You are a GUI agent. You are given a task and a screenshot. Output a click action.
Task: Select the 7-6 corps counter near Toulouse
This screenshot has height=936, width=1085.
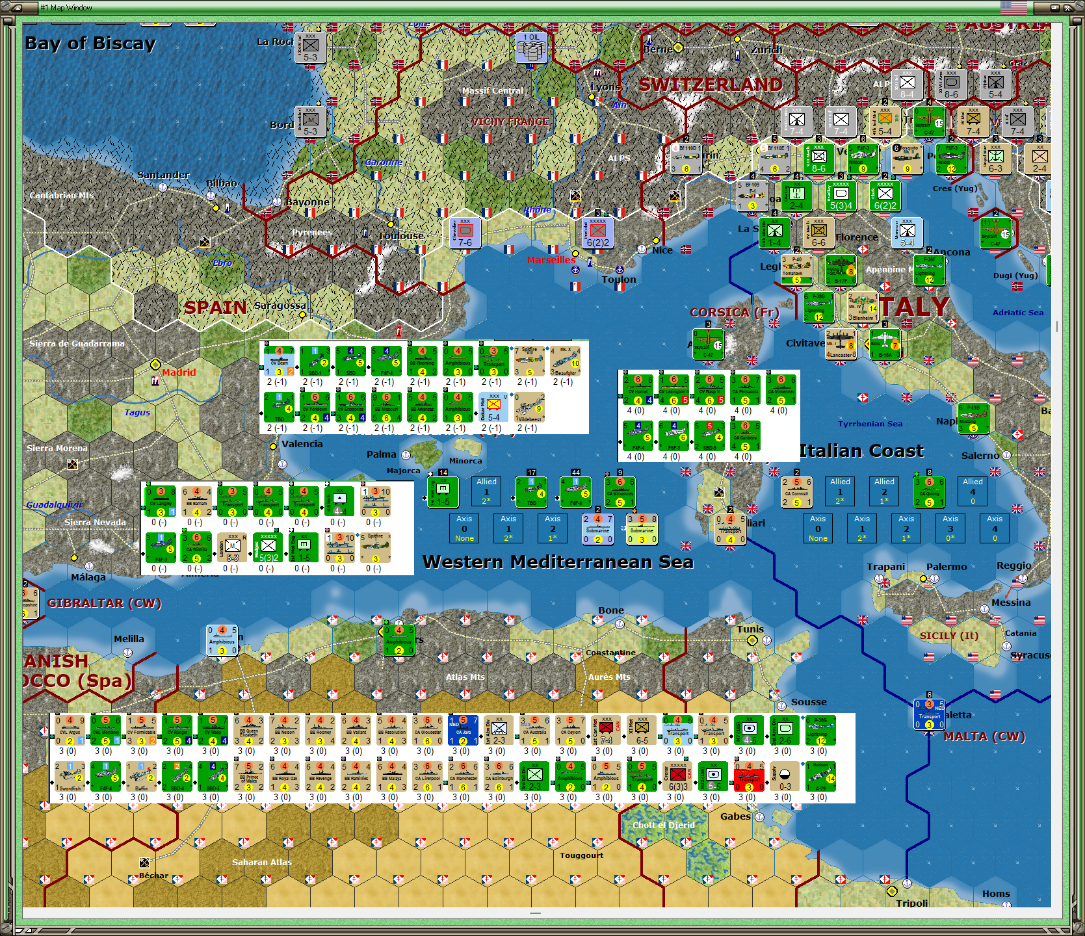(x=465, y=232)
